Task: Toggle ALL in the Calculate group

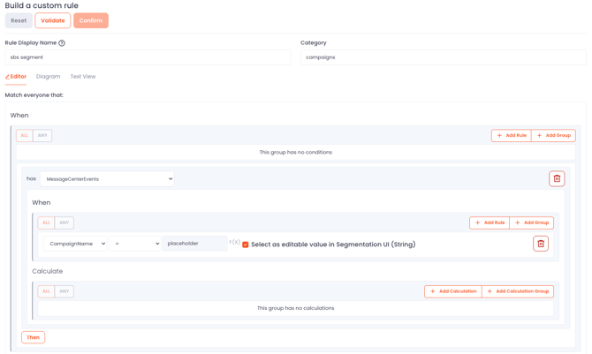Action: pos(46,291)
